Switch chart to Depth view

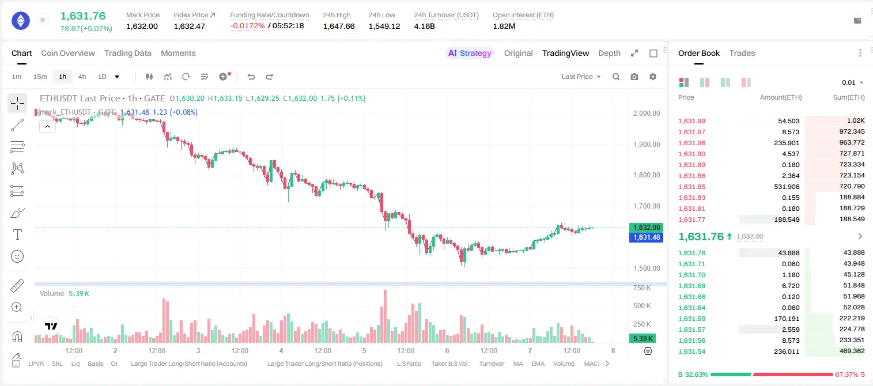[609, 53]
